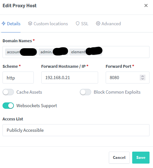Decrease forward port with down arrow

(143, 79)
